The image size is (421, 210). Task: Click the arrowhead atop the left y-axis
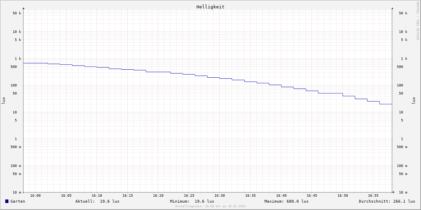click(24, 8)
